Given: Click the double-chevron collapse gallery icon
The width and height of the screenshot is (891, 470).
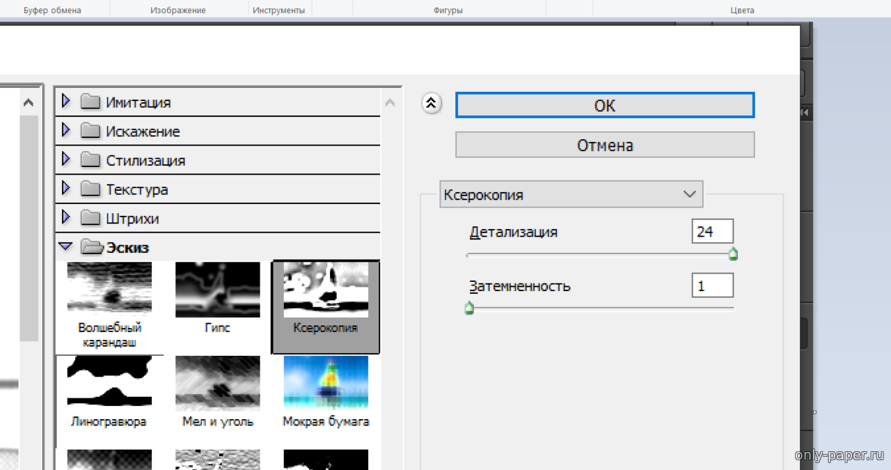Looking at the screenshot, I should (x=431, y=104).
